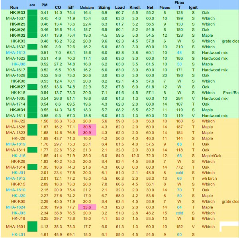Select the Run column header
The height and width of the screenshot is (238, 239).
tap(14, 7)
